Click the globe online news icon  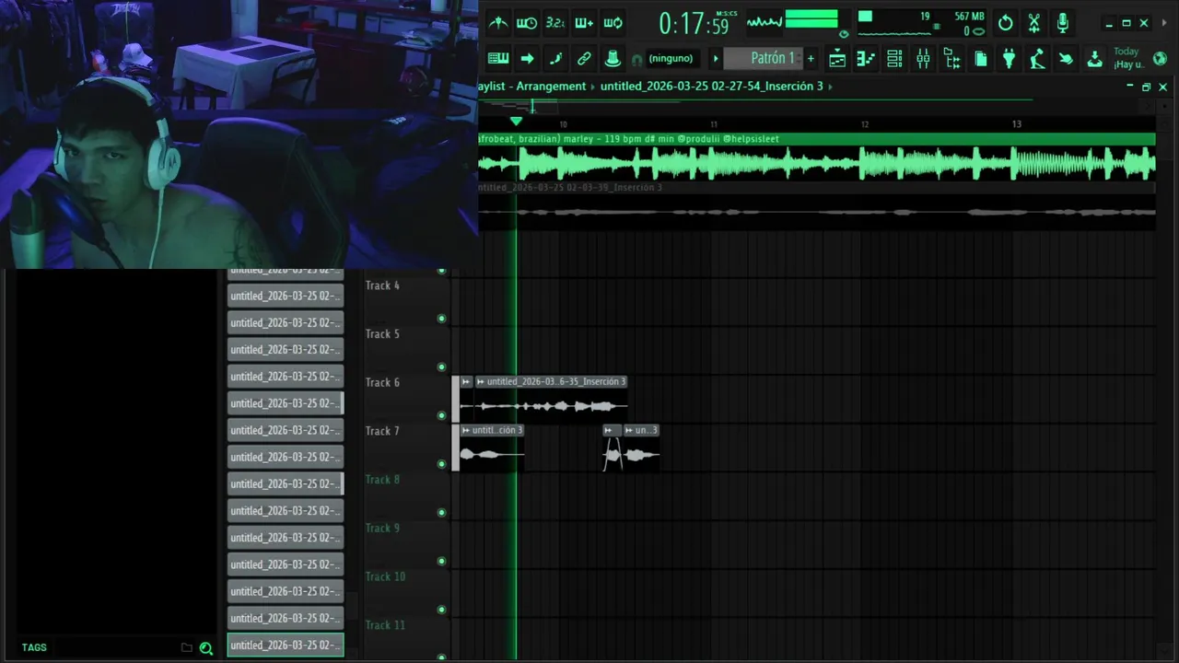pos(1160,58)
